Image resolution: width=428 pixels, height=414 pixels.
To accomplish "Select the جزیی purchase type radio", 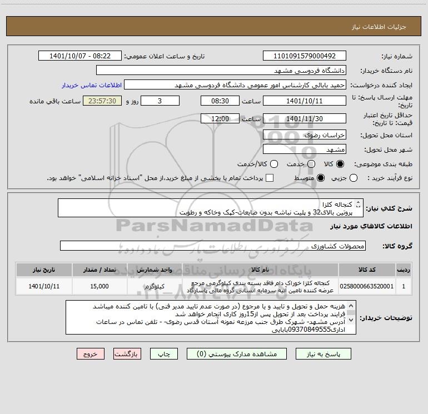I will tap(354, 178).
